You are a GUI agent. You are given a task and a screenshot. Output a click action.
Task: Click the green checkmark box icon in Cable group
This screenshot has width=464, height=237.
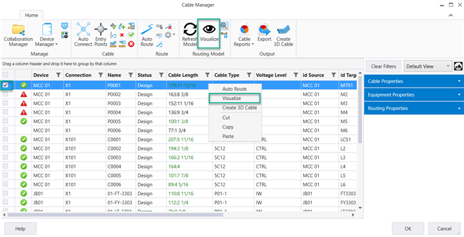131,35
